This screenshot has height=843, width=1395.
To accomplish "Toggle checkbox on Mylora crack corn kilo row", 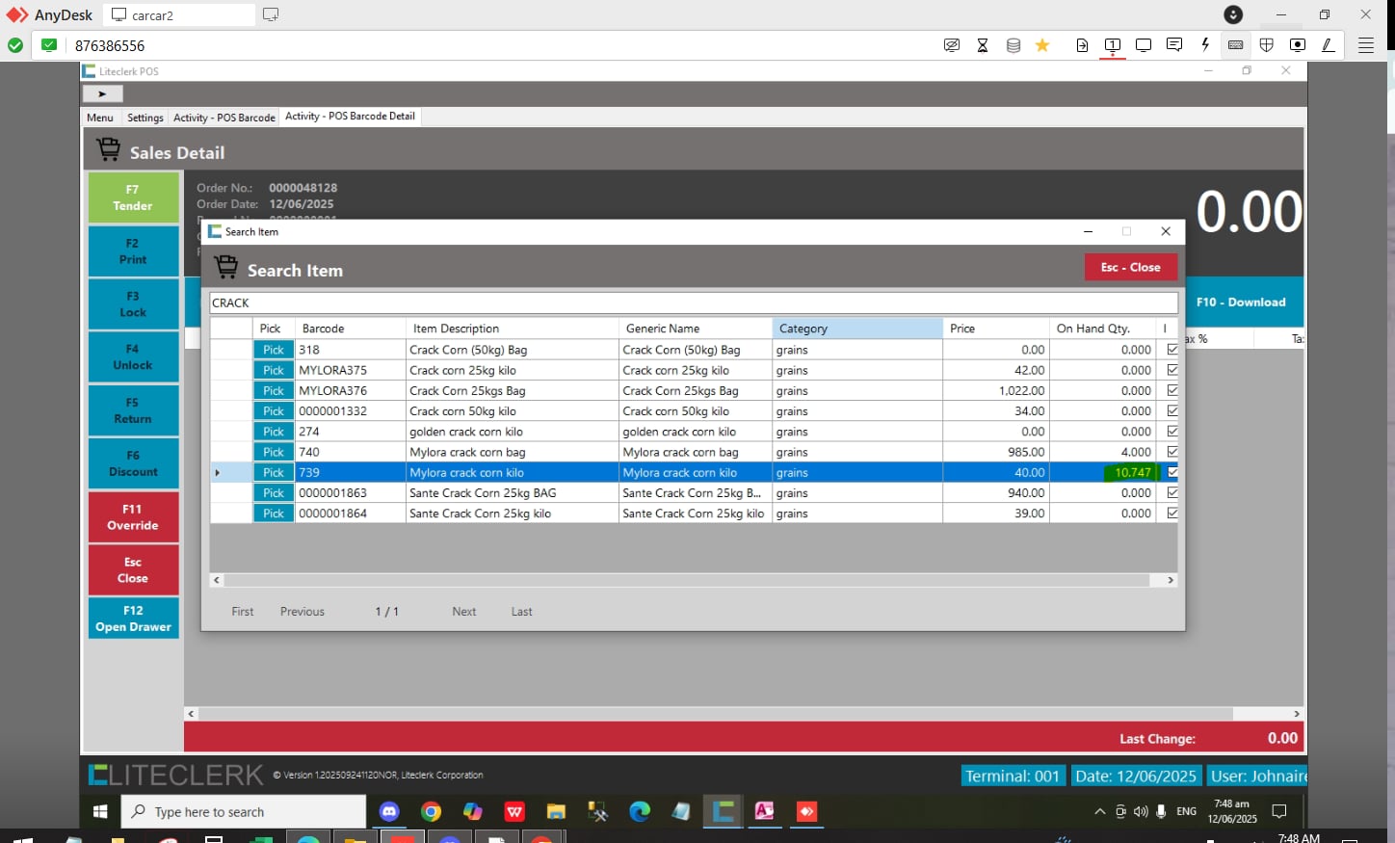I will [x=1172, y=472].
